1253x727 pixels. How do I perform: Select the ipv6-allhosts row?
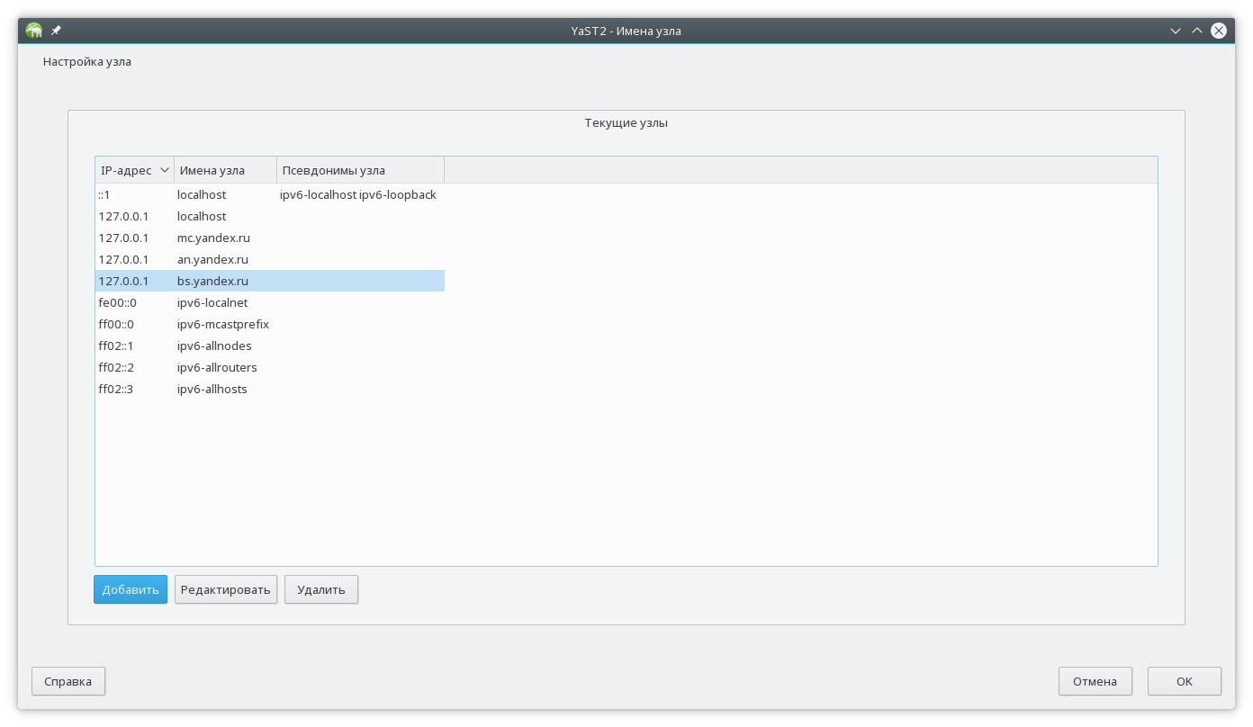coord(270,389)
